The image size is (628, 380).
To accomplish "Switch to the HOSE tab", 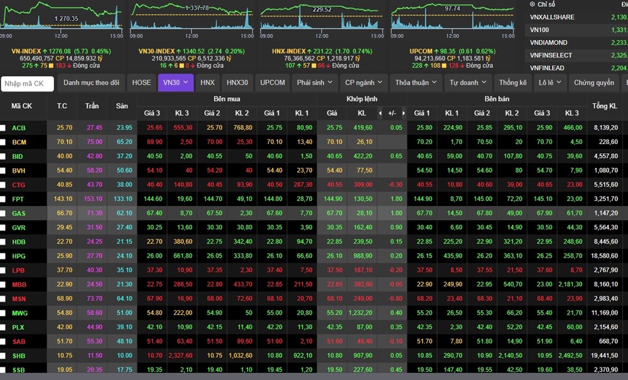I will click(141, 82).
